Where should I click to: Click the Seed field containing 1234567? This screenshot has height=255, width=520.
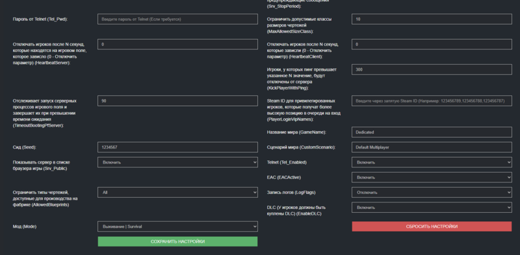(x=177, y=147)
